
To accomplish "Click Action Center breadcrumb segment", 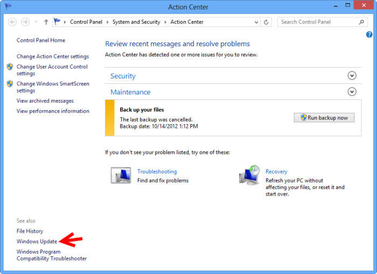I will (x=187, y=22).
